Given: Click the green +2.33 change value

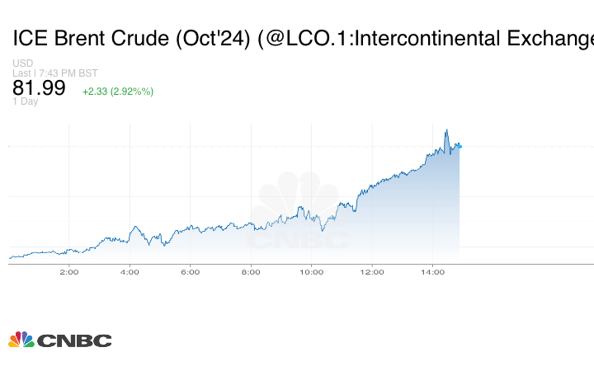Looking at the screenshot, I should tap(94, 92).
